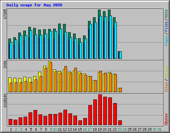Click the 2091 visits axis value

(5, 65)
